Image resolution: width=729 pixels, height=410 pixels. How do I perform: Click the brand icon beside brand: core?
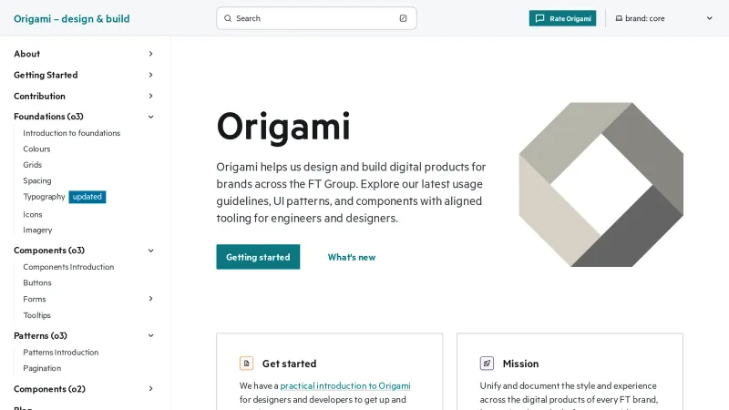coord(619,18)
